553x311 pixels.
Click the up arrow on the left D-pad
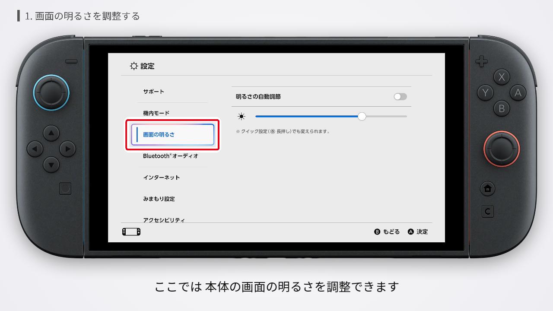click(x=51, y=133)
